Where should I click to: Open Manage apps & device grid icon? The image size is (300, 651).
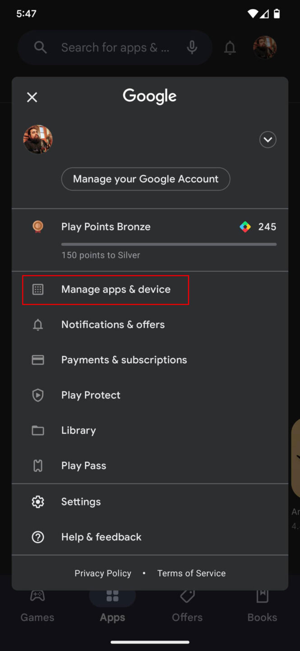click(x=38, y=289)
